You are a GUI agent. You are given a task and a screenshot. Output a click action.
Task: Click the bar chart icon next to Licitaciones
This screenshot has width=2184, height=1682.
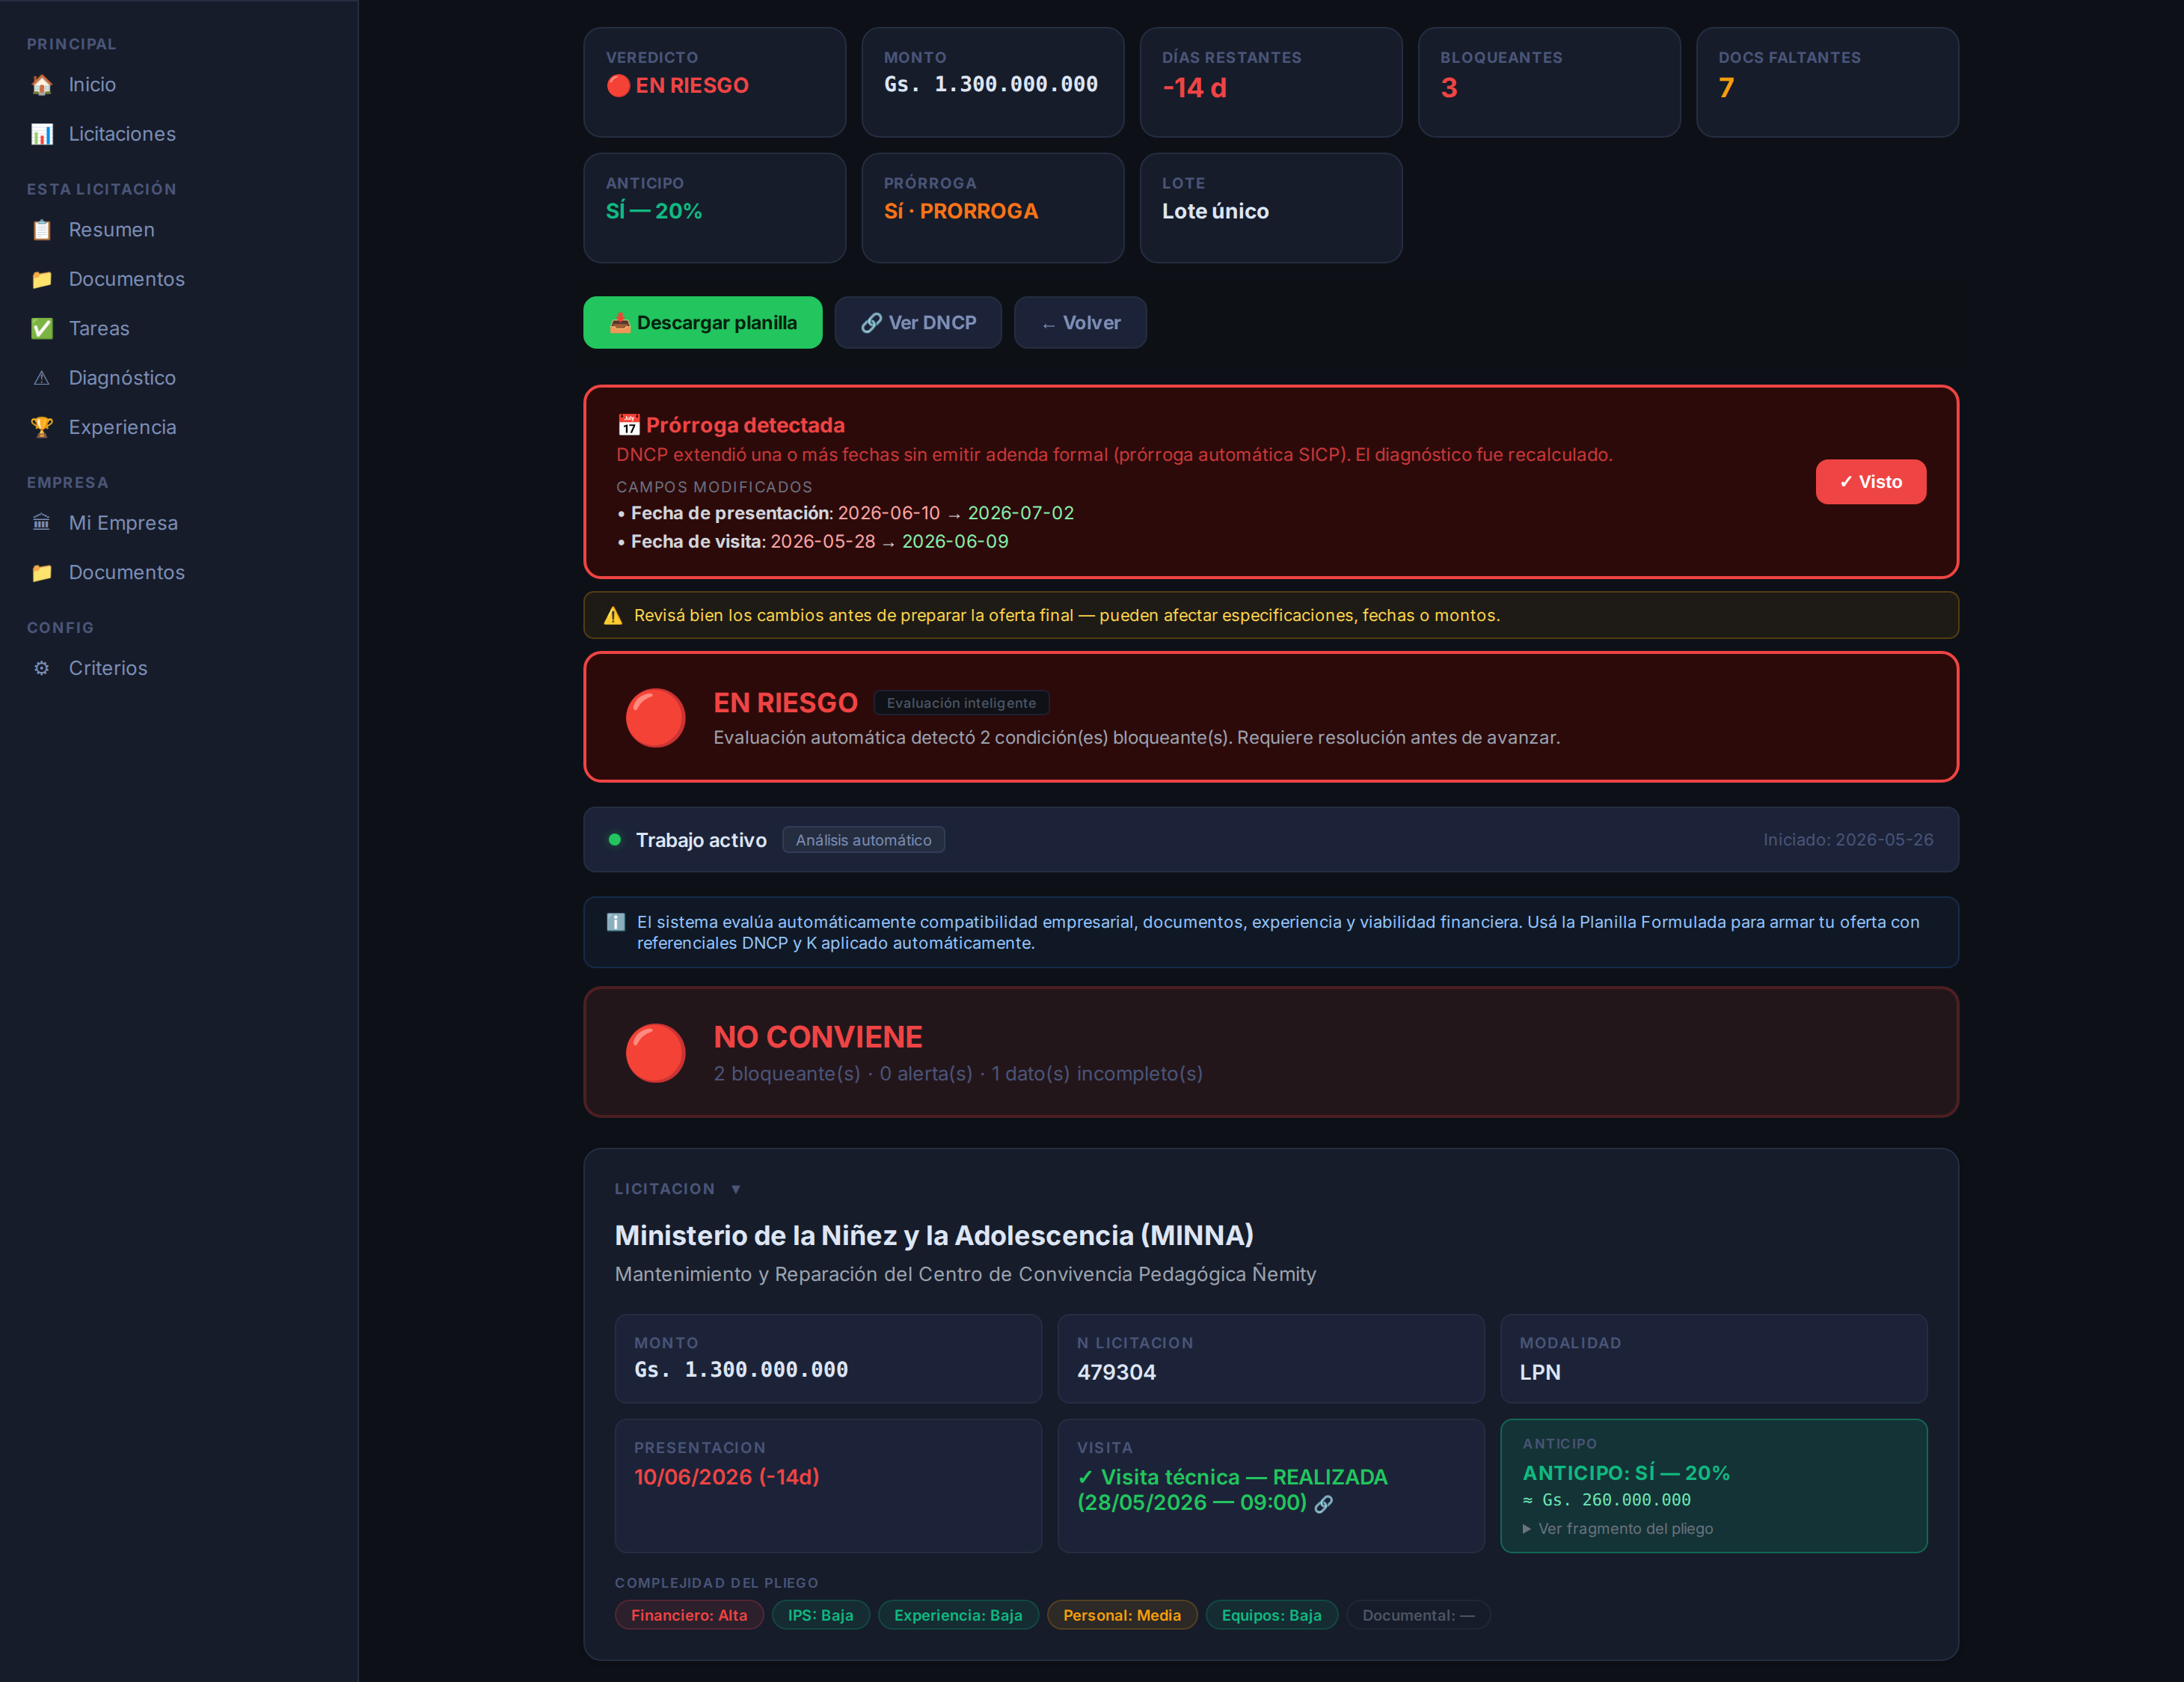[x=42, y=134]
